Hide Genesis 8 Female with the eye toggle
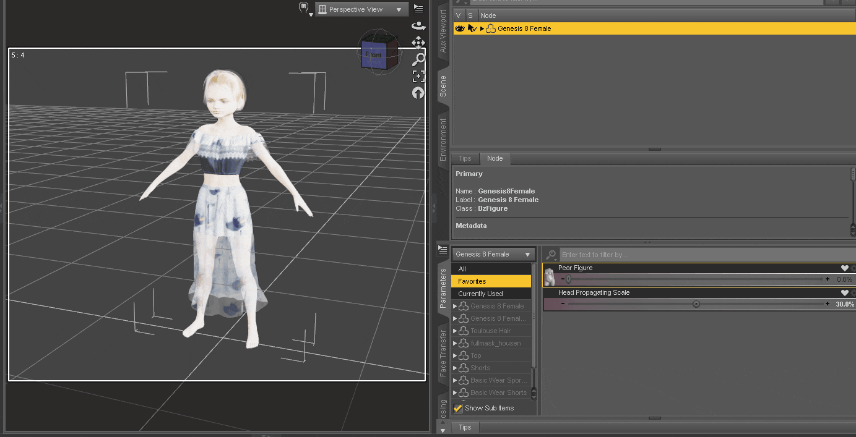 (x=459, y=28)
